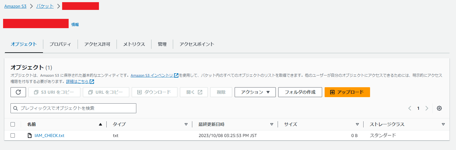
Task: Click the txt type cell
Action: (116, 135)
